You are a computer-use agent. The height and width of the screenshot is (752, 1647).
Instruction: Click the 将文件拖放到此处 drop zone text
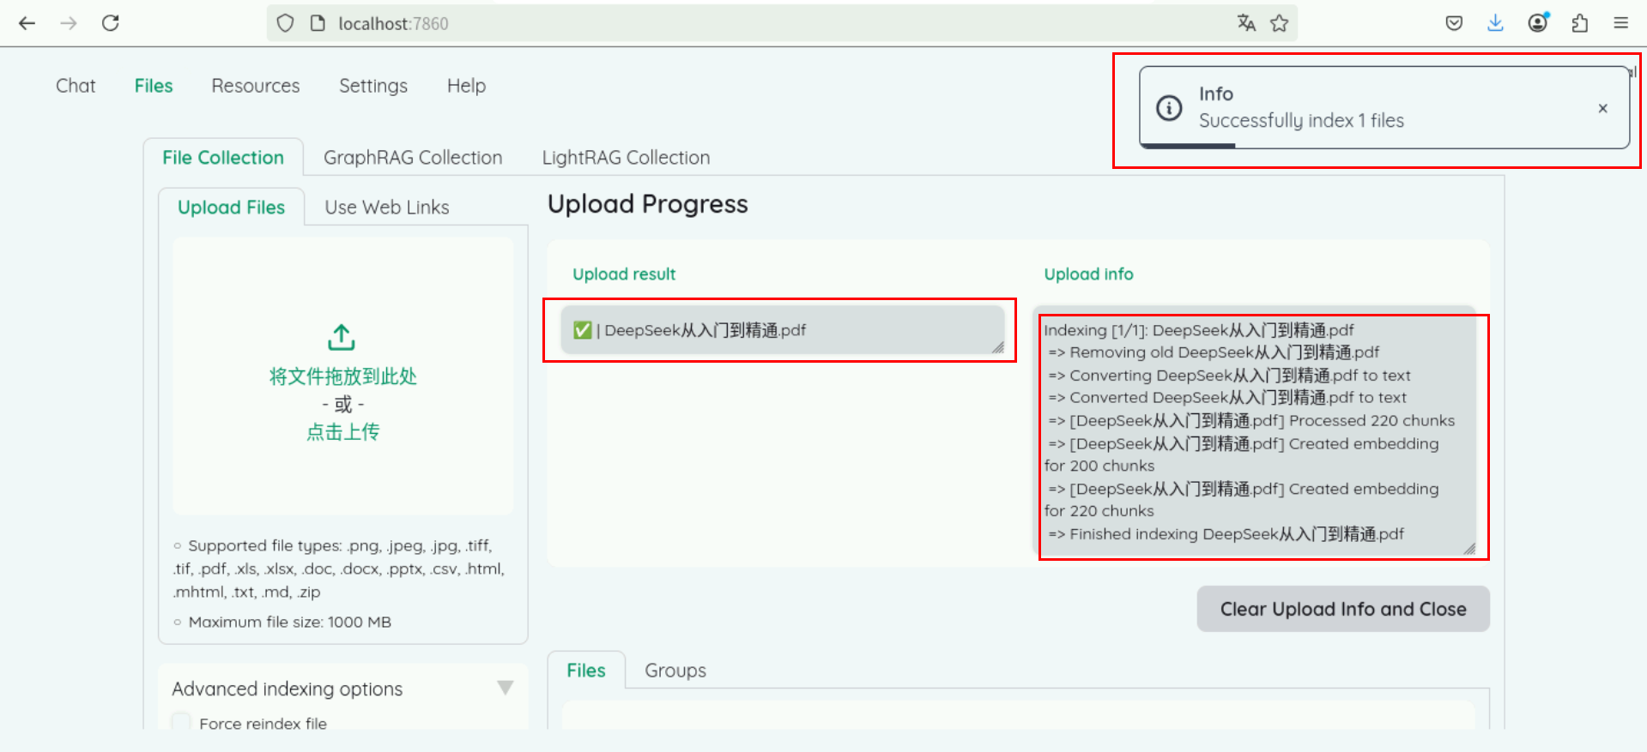[342, 376]
